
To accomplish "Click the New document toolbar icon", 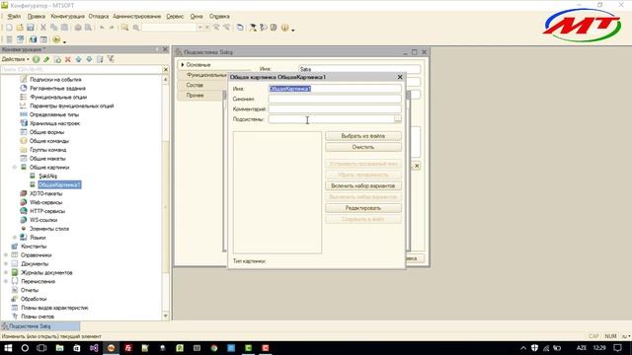I will tap(9, 28).
